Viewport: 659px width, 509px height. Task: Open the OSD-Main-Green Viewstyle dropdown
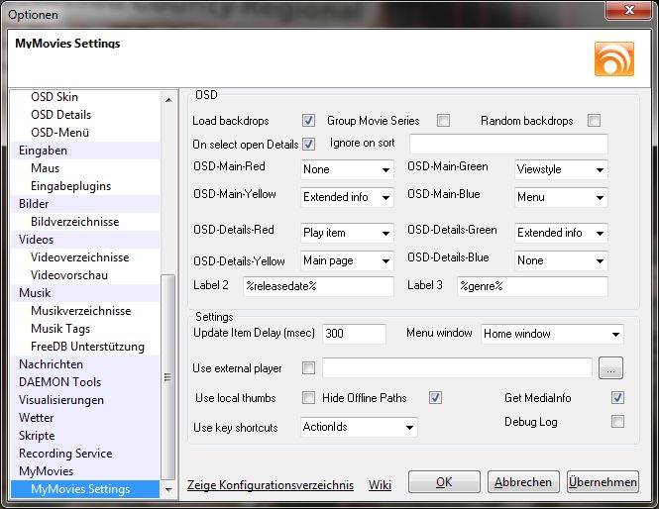coord(560,169)
